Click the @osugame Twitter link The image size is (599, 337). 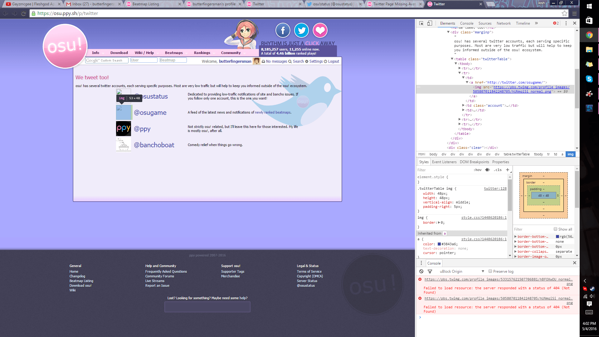click(150, 113)
